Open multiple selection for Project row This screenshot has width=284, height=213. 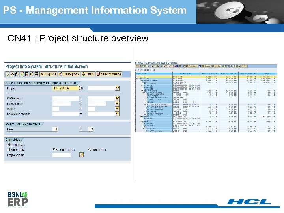tap(118, 88)
